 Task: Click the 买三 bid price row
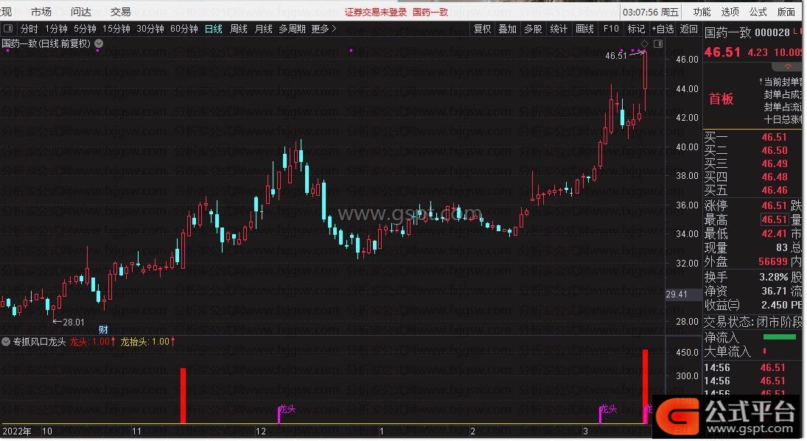[x=752, y=164]
